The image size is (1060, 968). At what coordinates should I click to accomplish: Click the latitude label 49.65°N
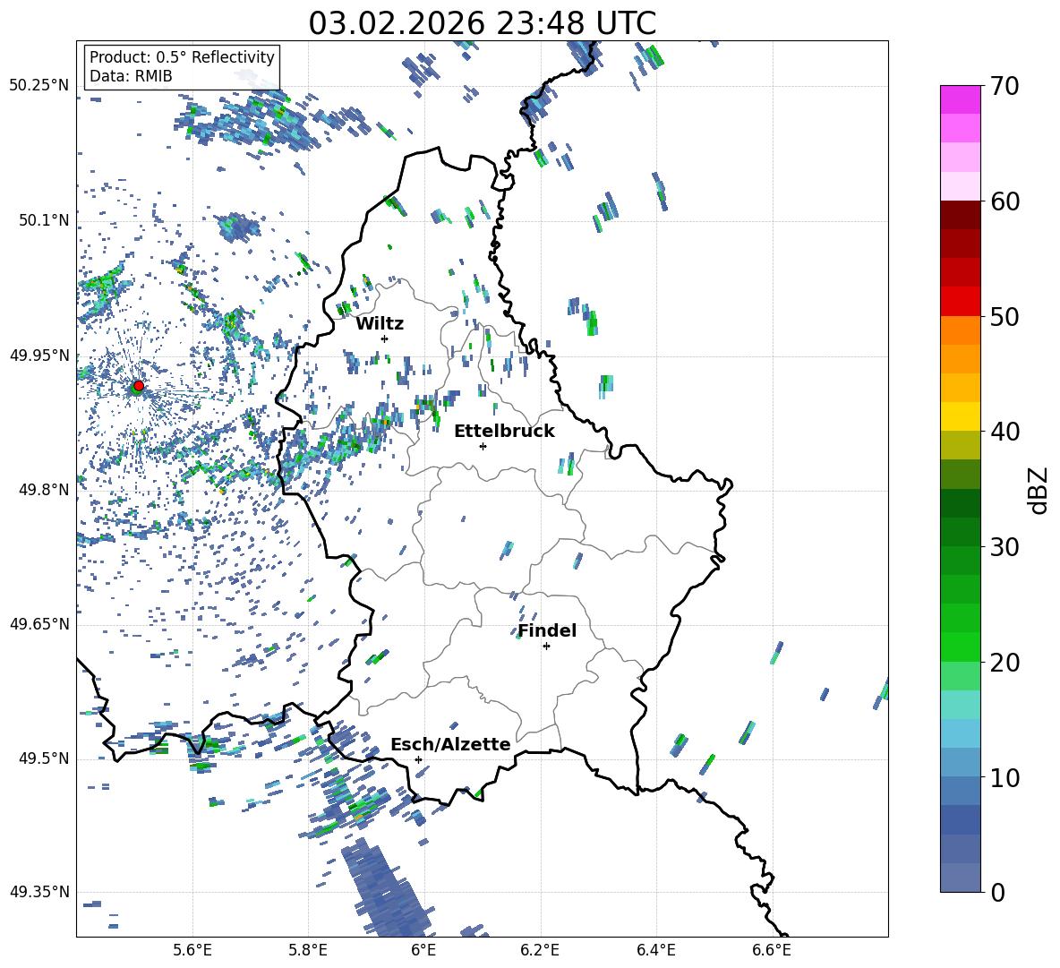[x=39, y=624]
